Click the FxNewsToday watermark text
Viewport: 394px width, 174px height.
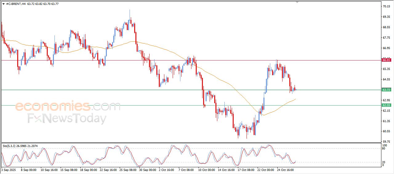(67, 118)
